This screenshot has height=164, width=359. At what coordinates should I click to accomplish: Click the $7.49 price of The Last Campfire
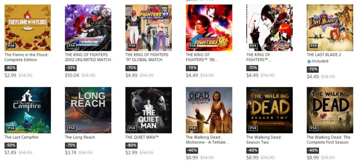10,153
